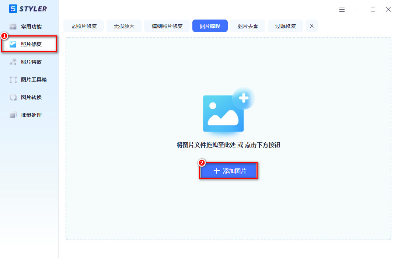Click the 照片修复 sidebar icon
The width and height of the screenshot is (398, 258).
tap(14, 44)
